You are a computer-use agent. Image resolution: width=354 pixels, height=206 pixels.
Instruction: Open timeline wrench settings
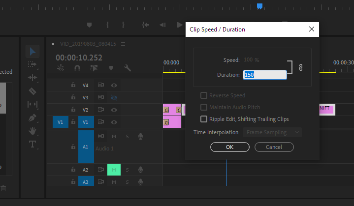click(128, 68)
